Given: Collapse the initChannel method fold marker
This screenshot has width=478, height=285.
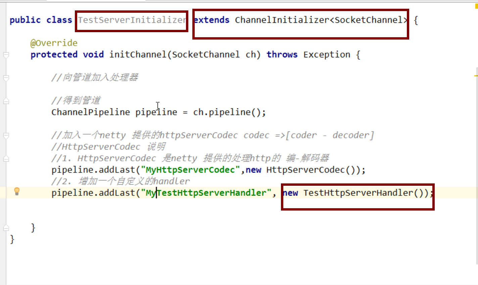Looking at the screenshot, I should pos(6,55).
